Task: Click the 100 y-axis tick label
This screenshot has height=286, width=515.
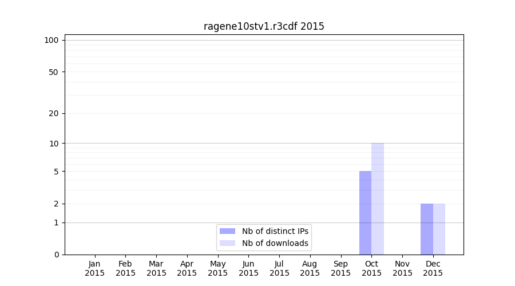Action: tap(51, 40)
